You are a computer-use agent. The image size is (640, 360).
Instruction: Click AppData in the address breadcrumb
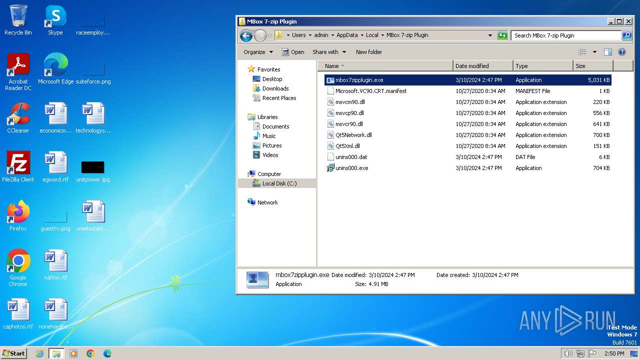coord(347,35)
